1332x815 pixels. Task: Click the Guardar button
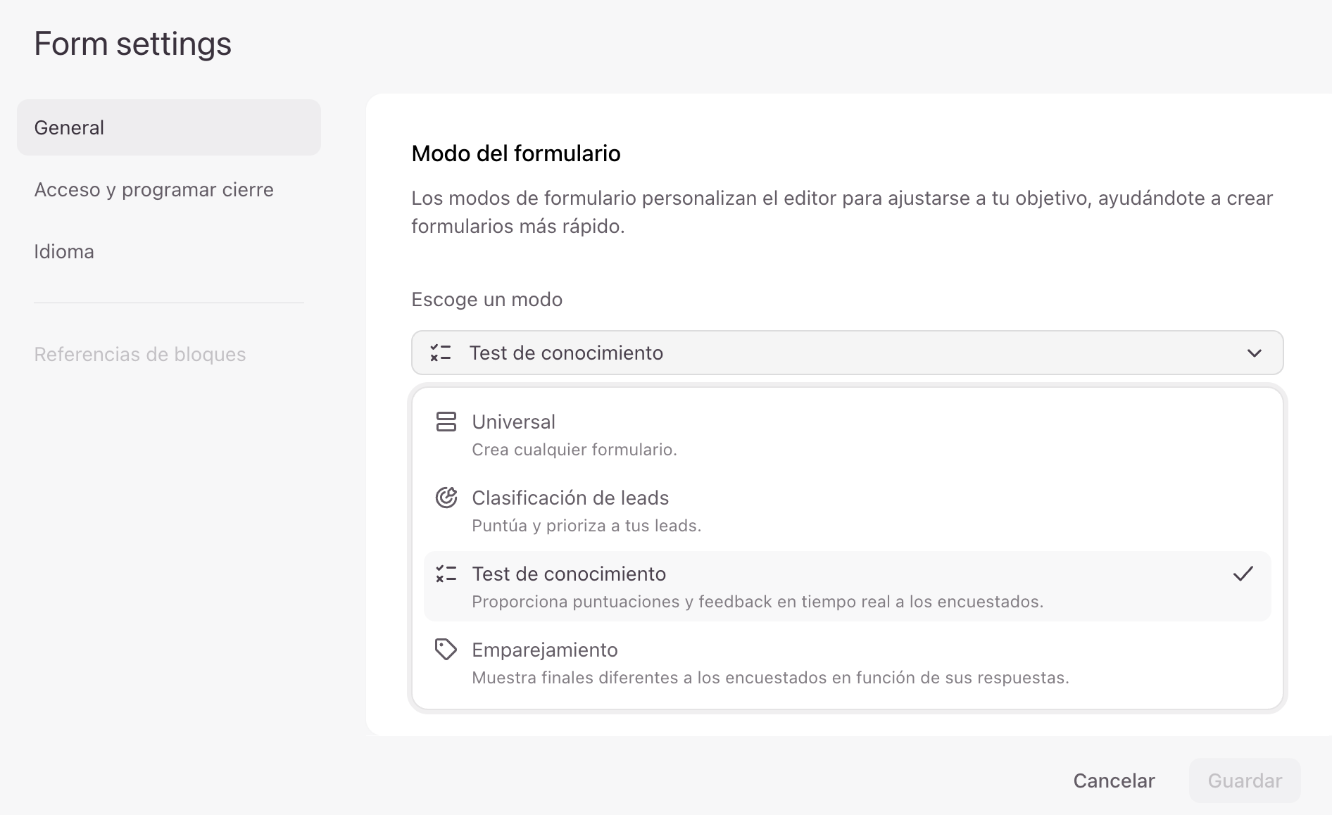click(1245, 781)
